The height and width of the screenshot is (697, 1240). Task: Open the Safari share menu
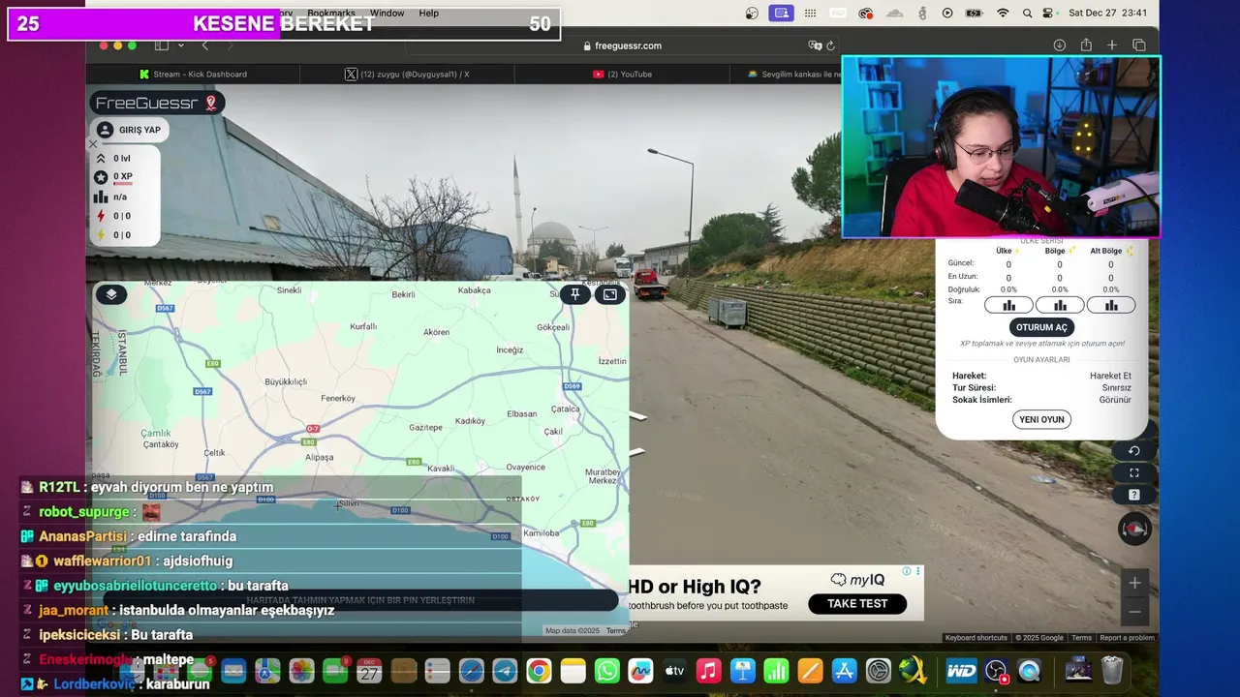point(1086,45)
